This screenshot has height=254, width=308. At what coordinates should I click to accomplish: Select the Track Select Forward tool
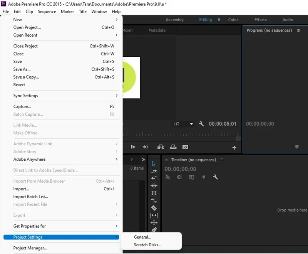pos(154,171)
